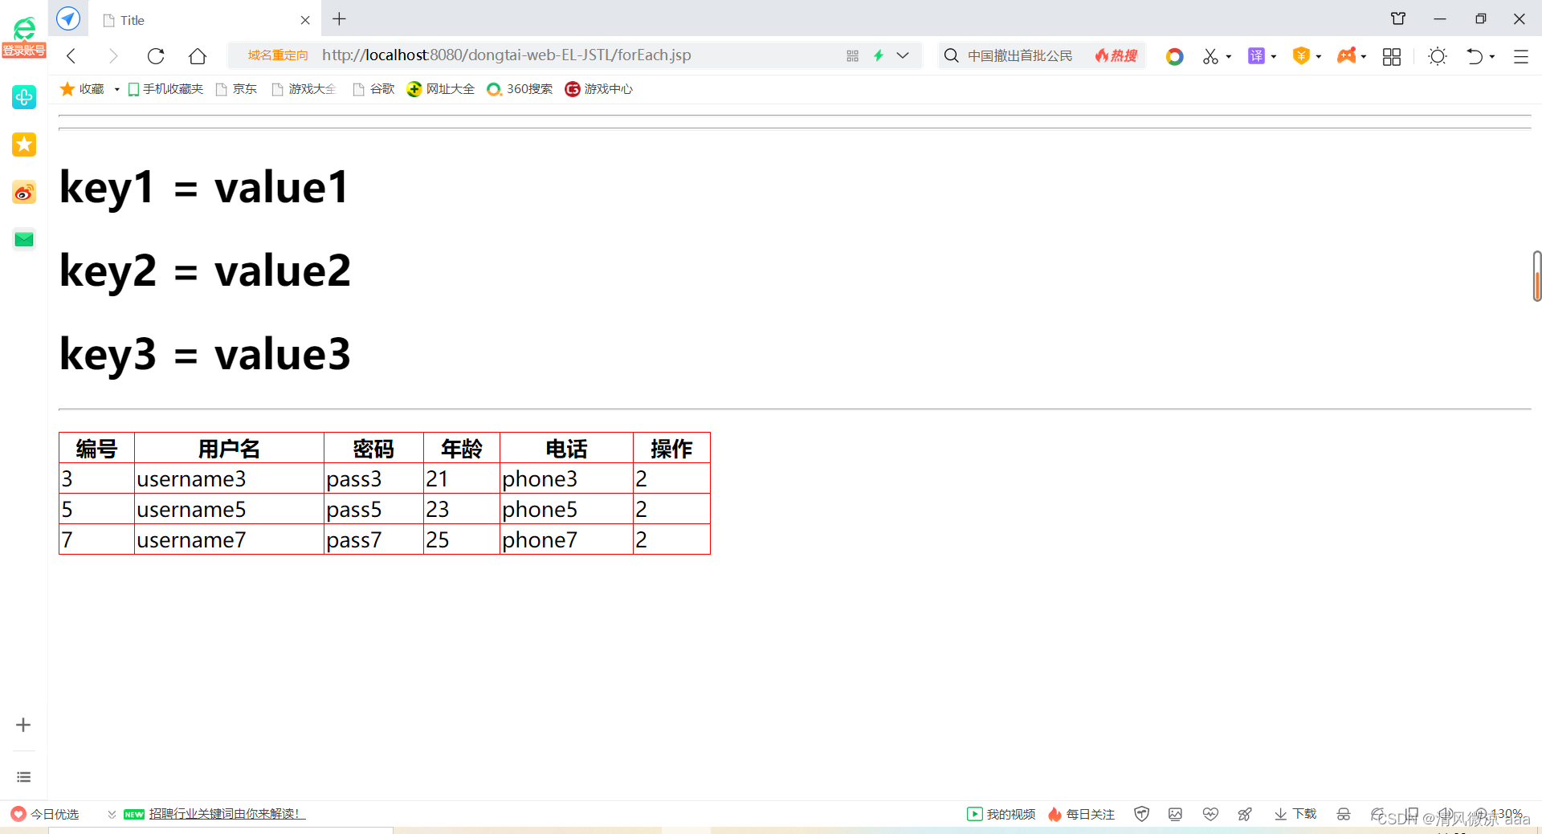This screenshot has height=834, width=1542.
Task: Open the extensions grid icon
Action: [x=1392, y=56]
